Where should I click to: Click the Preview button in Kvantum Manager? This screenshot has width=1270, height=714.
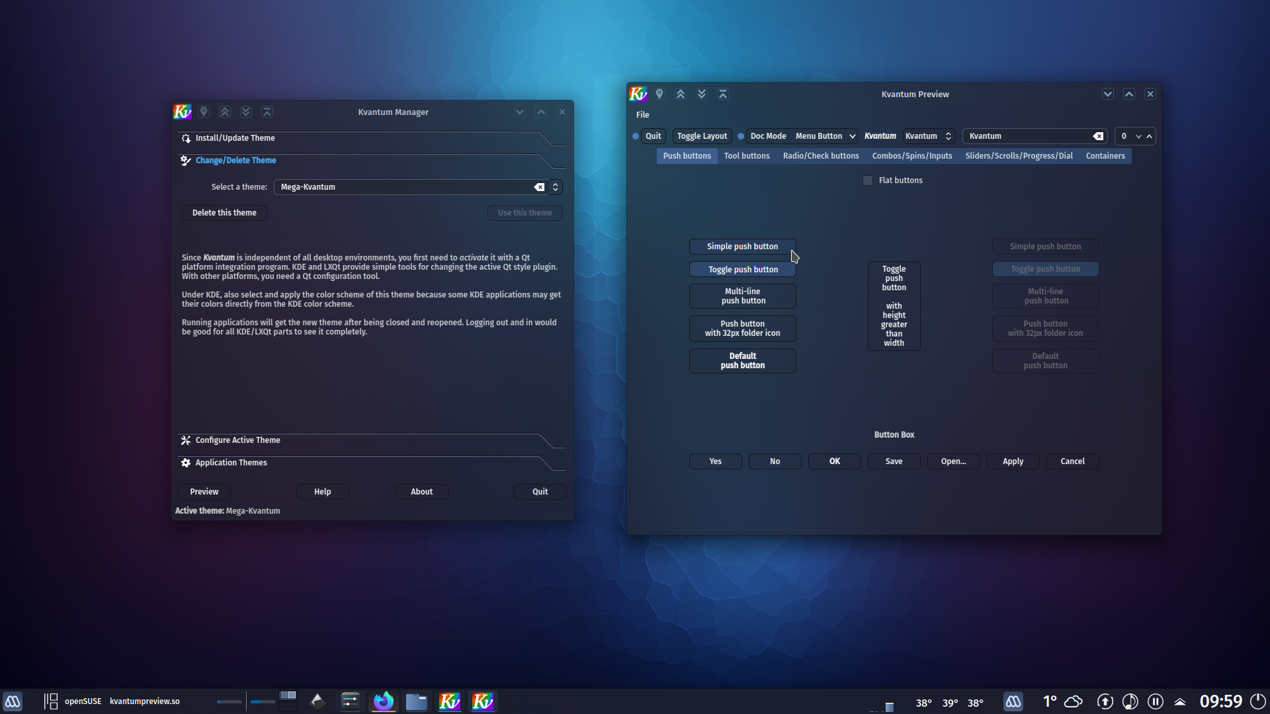[x=204, y=492]
